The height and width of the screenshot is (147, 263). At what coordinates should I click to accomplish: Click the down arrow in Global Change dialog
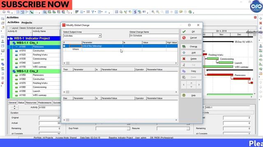(x=191, y=87)
